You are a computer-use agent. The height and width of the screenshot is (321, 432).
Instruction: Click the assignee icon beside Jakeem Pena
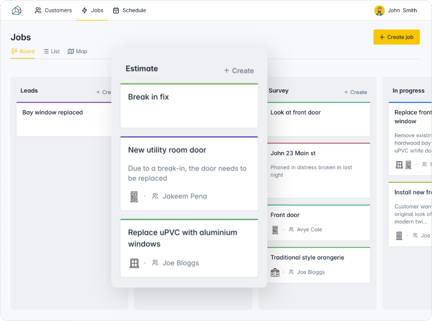155,196
